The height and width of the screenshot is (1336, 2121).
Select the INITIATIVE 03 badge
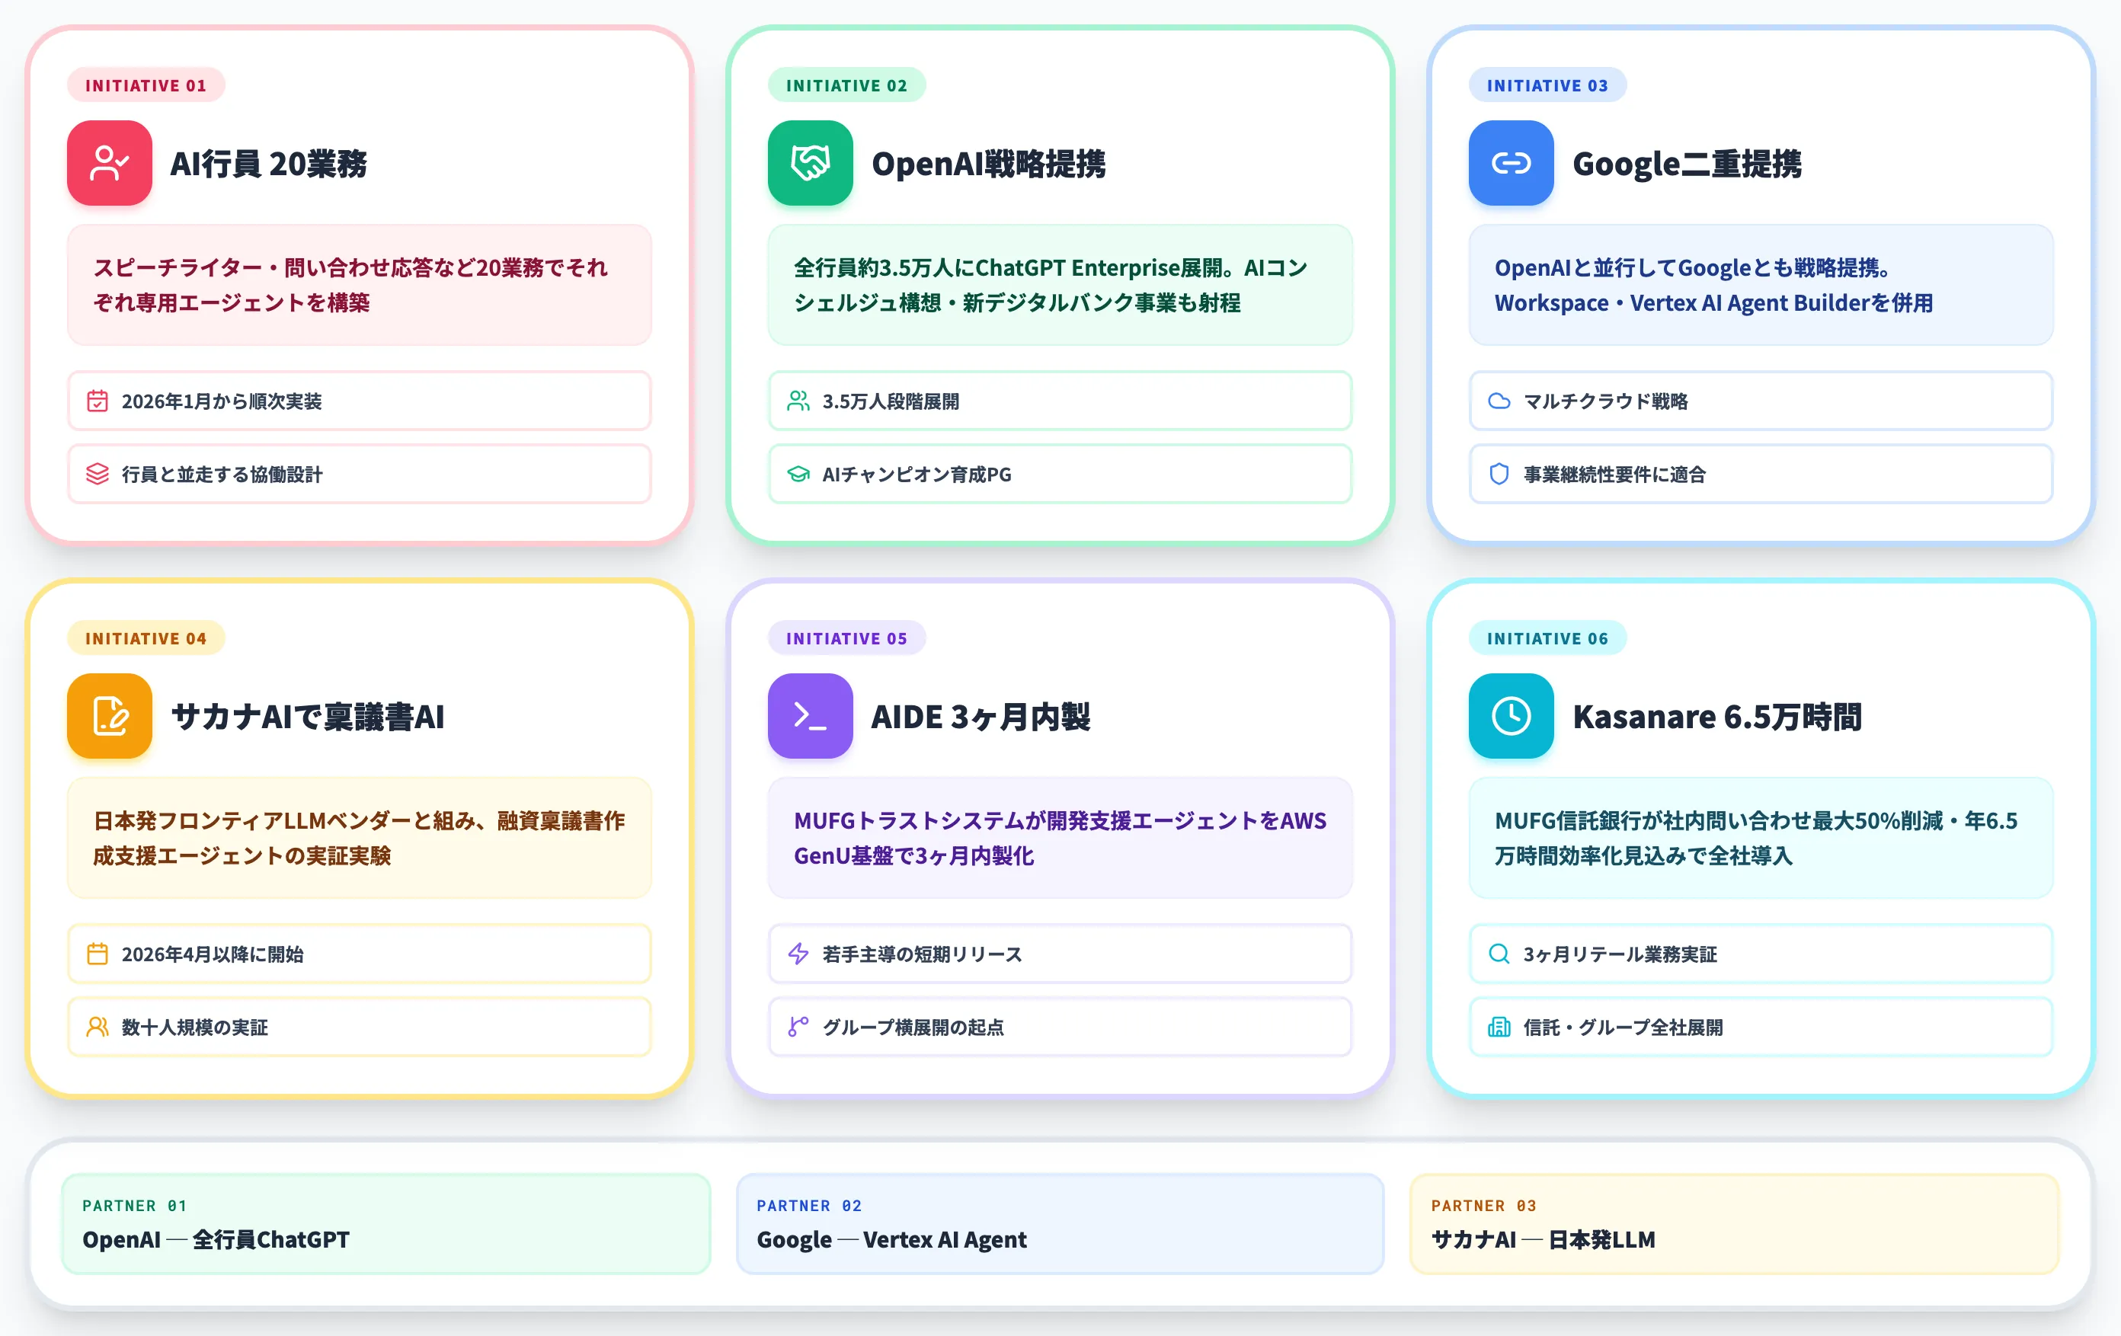pos(1547,85)
